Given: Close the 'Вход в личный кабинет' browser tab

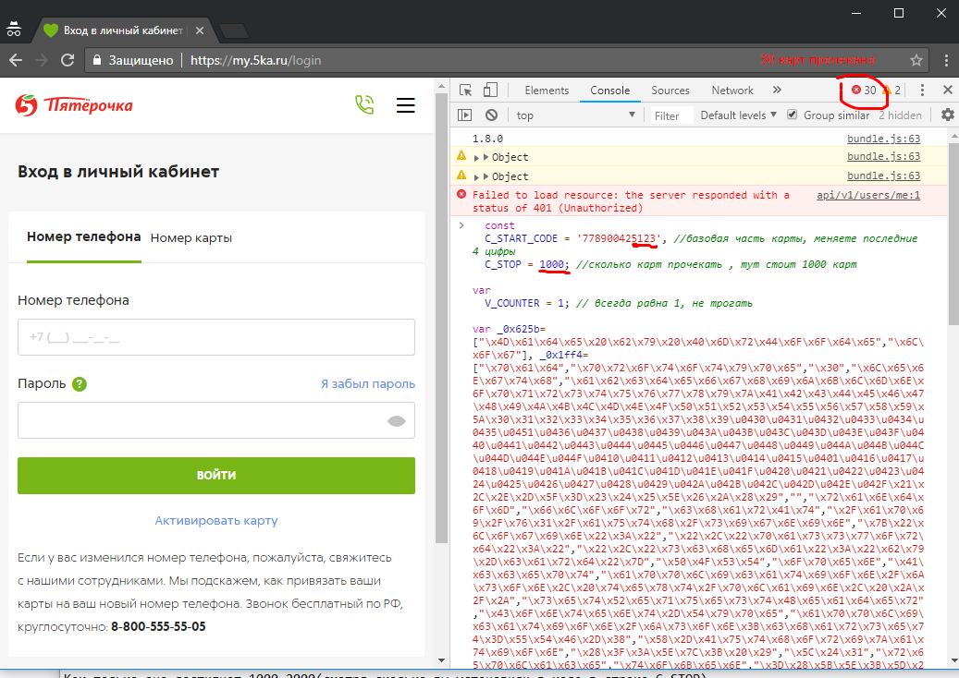Looking at the screenshot, I should 200,30.
